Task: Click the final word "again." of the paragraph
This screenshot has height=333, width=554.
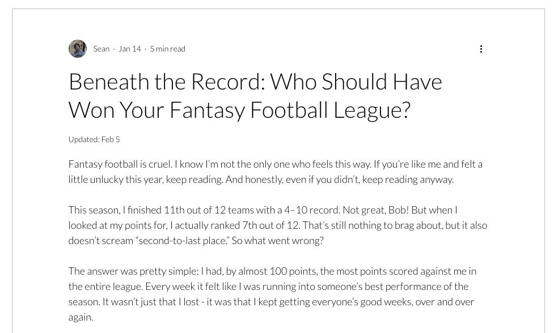Action: tap(81, 317)
